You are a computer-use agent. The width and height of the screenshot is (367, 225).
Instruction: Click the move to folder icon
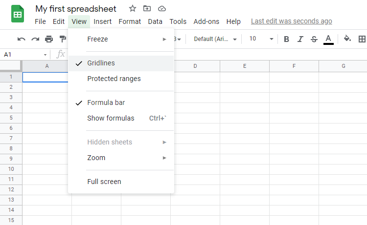coord(147,8)
